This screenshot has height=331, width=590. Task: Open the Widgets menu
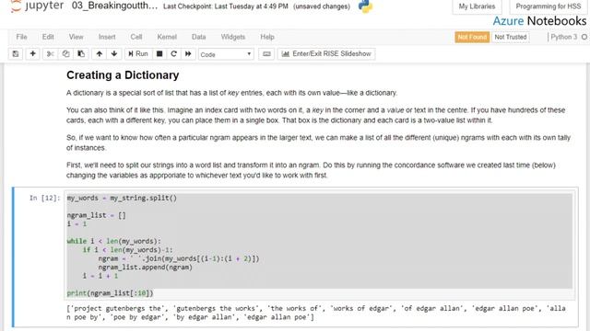point(233,37)
